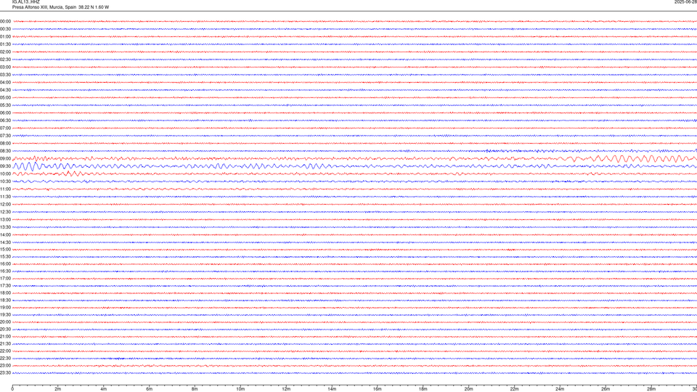Click the "20:00" row time label
697x392 pixels.
pos(5,322)
